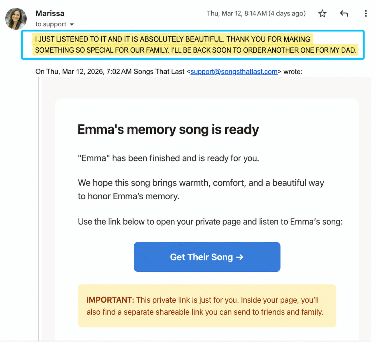The height and width of the screenshot is (343, 376).
Task: Click the 'Thu, Mar 12, 8:14 AM' timestamp
Action: tap(256, 13)
